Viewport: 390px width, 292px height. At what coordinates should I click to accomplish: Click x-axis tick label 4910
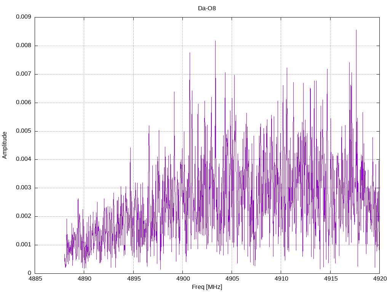281,279
